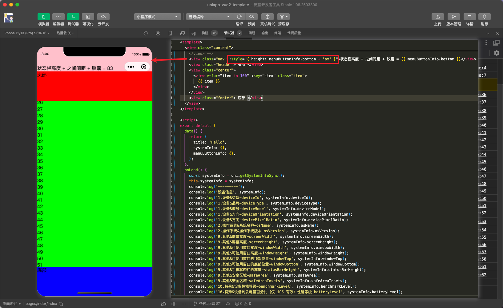Image resolution: width=503 pixels, height=308 pixels.
Task: Tap the mini program capsule menu dots
Action: [131, 67]
